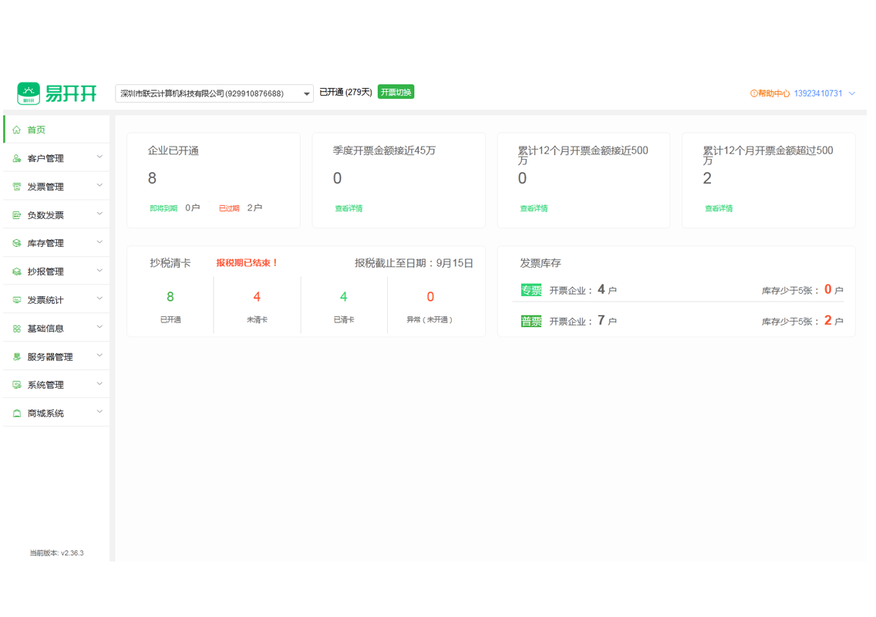Screen dimensions: 876x617
Task: Click the 发票管理 sidebar icon
Action: (x=17, y=187)
